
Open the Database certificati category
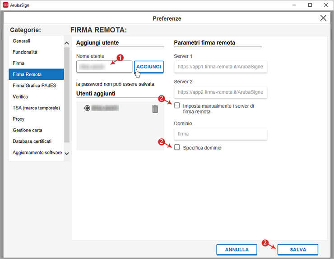pyautogui.click(x=36, y=141)
